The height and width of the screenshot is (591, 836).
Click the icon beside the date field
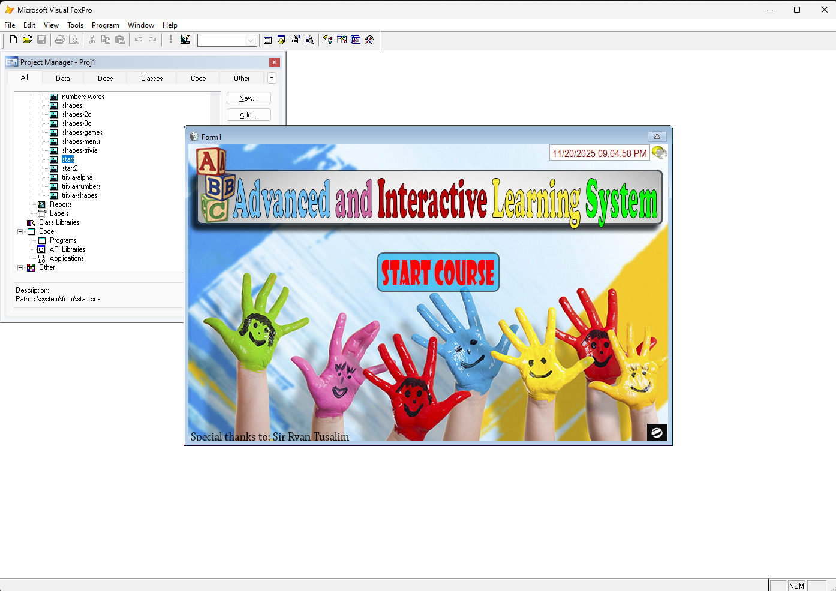(x=659, y=153)
